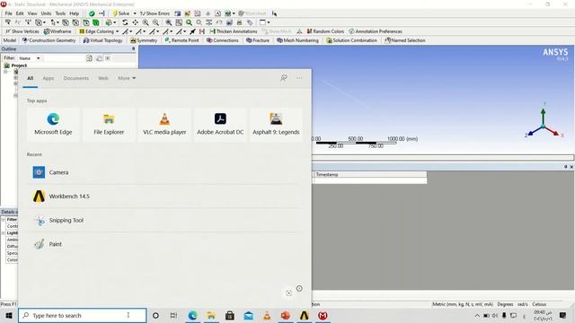Click the Task View taskbar icon
575x323 pixels.
point(173,315)
